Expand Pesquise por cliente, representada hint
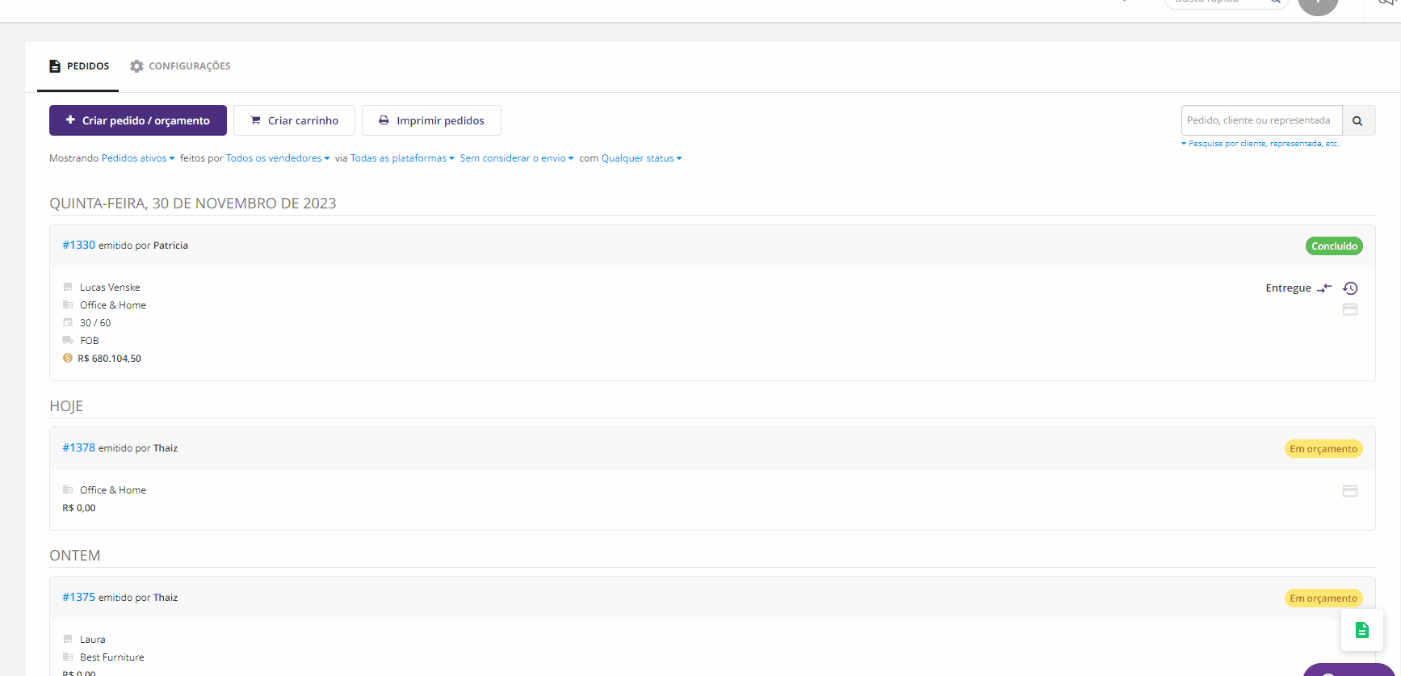Screen dimensions: 1401x676 (x=1260, y=144)
